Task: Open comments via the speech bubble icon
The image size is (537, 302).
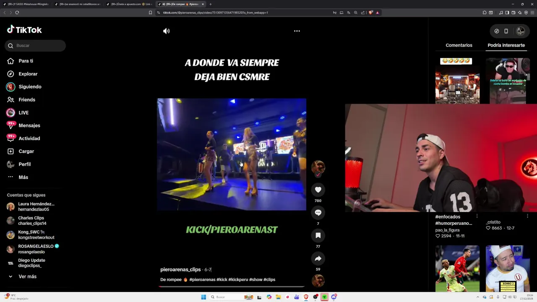Action: click(x=318, y=213)
